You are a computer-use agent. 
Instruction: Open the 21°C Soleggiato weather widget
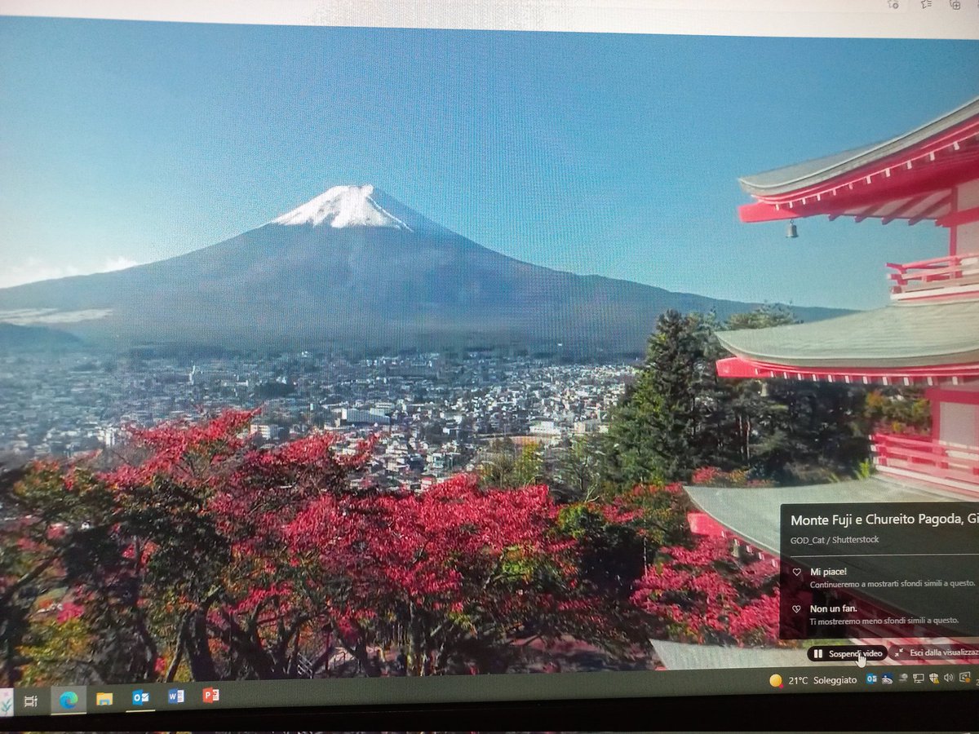[x=813, y=680]
